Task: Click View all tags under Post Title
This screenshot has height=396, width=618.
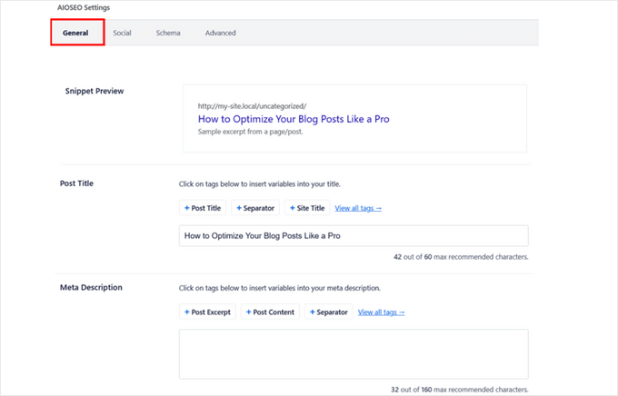Action: tap(358, 208)
